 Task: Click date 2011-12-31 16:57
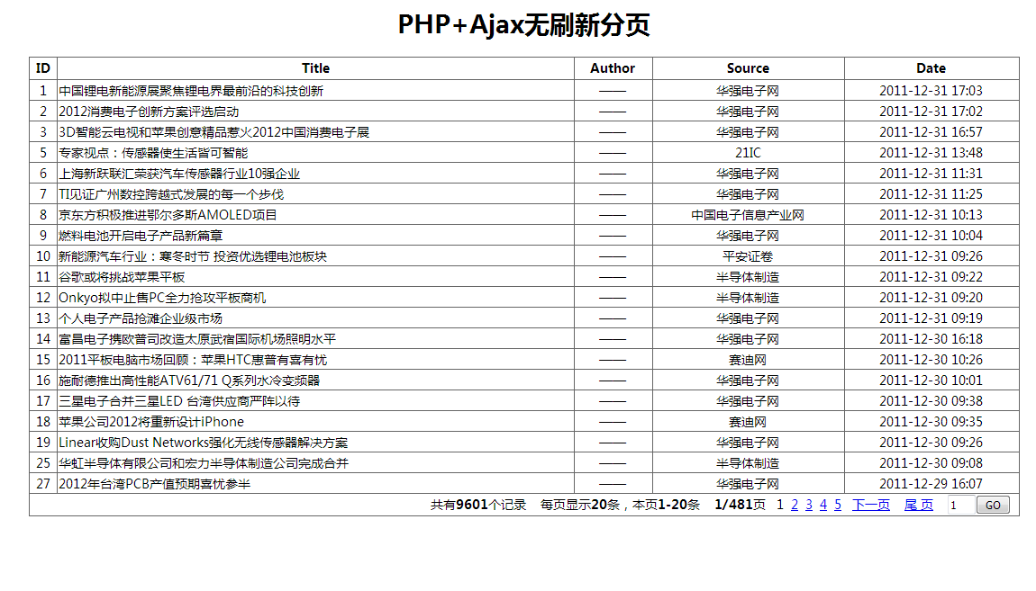pyautogui.click(x=931, y=132)
